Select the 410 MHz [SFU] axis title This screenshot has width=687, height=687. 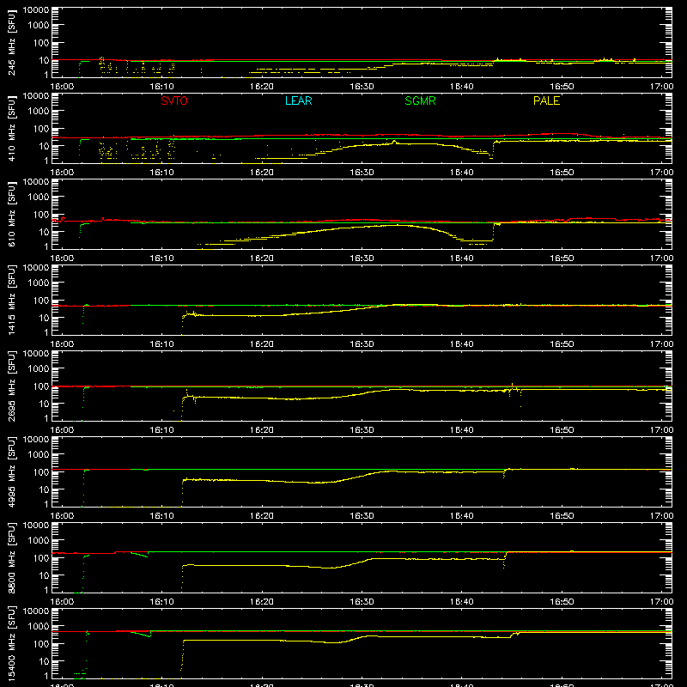[x=12, y=128]
